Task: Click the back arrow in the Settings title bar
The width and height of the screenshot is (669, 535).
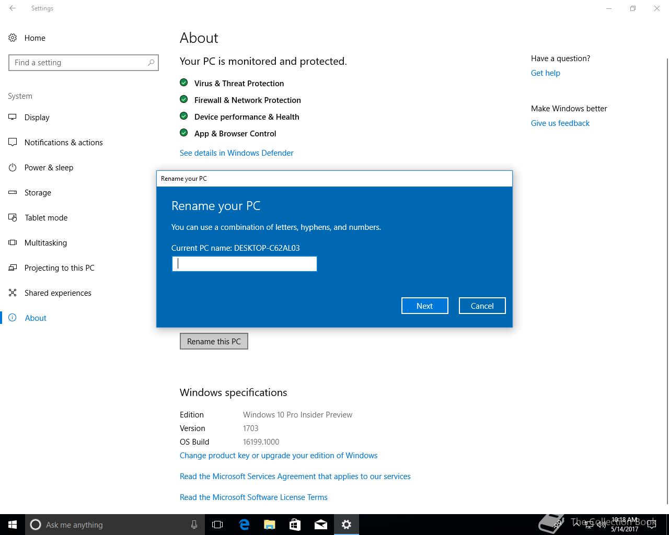Action: pos(13,8)
